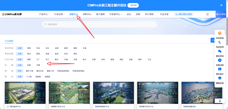The image size is (228, 109).
Task: Click the 微信咨询 WeChat icon
Action: coord(220,51)
